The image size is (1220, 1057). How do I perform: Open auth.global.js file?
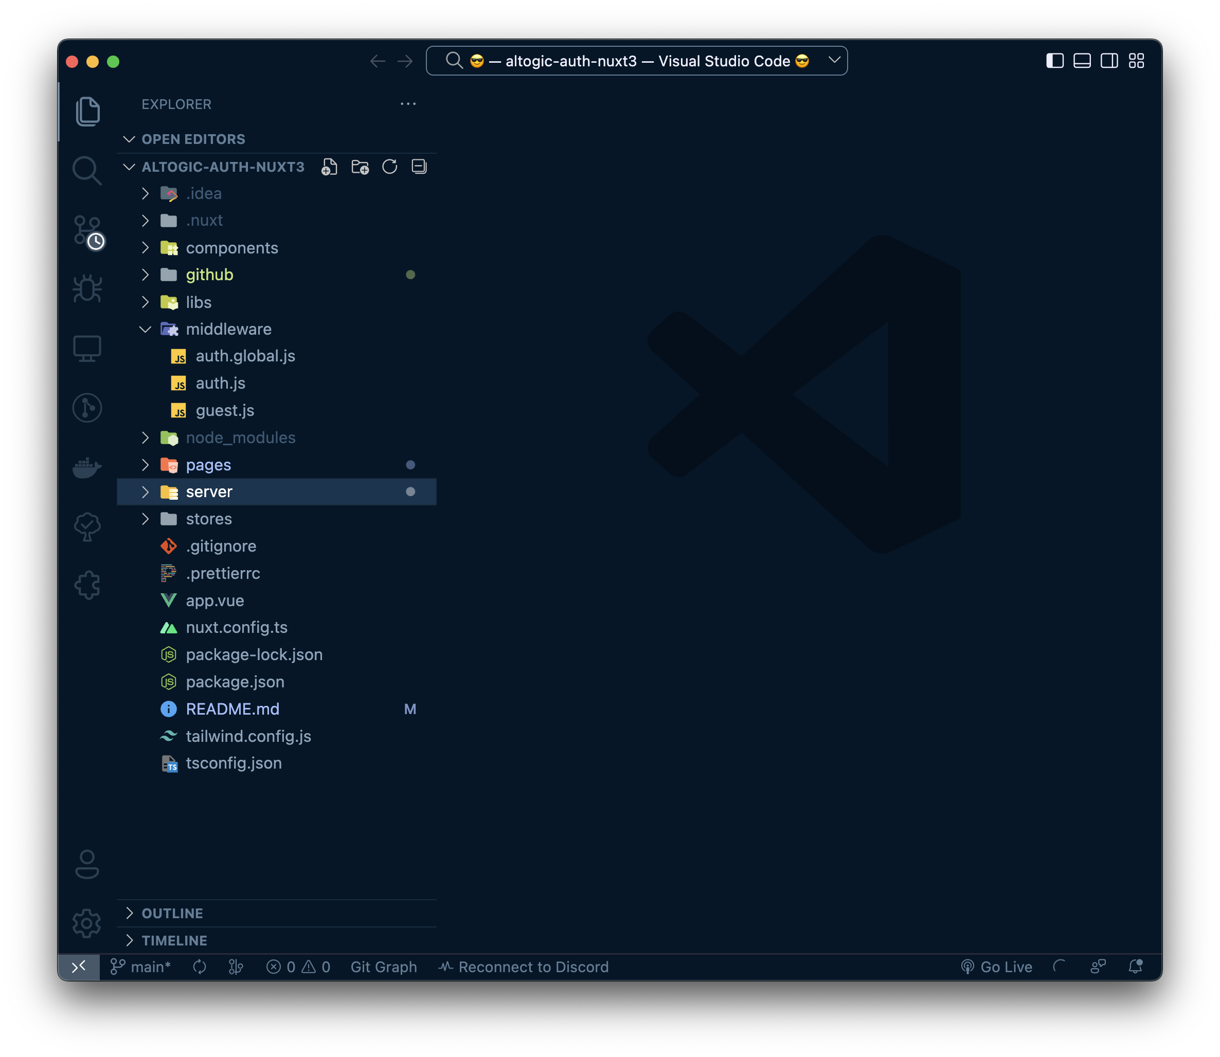click(x=245, y=356)
